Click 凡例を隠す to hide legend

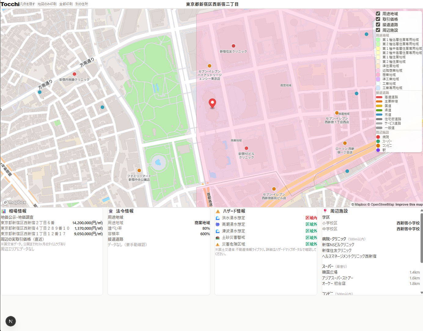(x=28, y=4)
